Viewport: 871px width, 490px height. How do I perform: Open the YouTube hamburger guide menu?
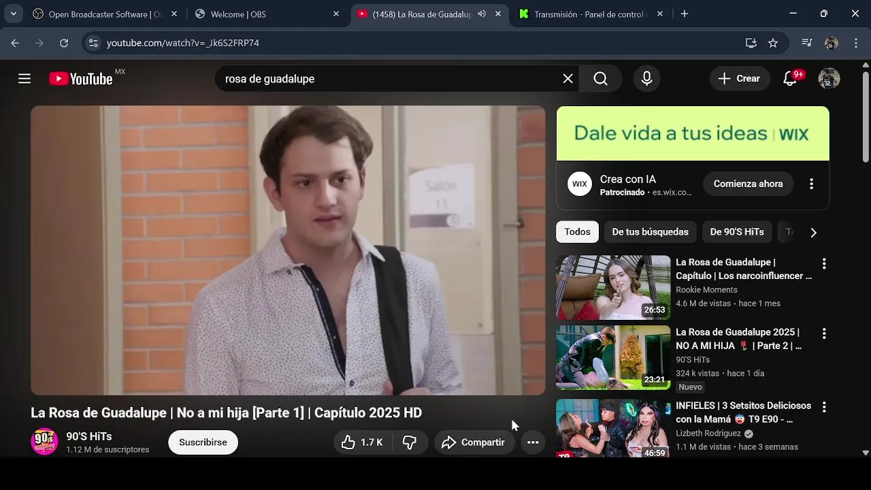coord(24,79)
